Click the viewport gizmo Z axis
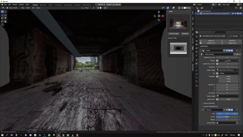 tap(159, 12)
